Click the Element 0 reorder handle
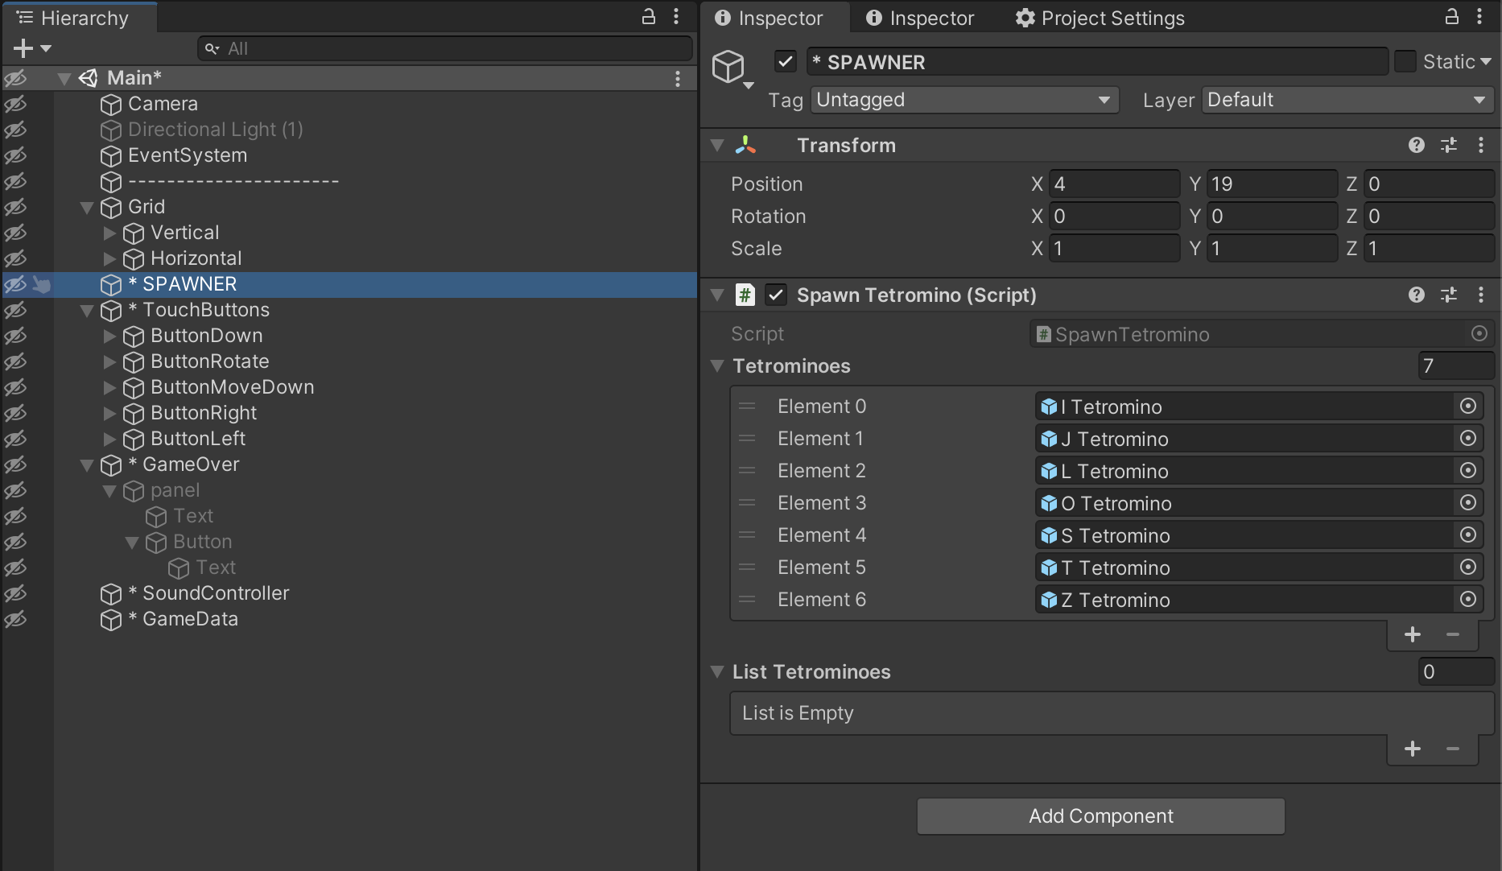Image resolution: width=1502 pixels, height=871 pixels. point(747,406)
